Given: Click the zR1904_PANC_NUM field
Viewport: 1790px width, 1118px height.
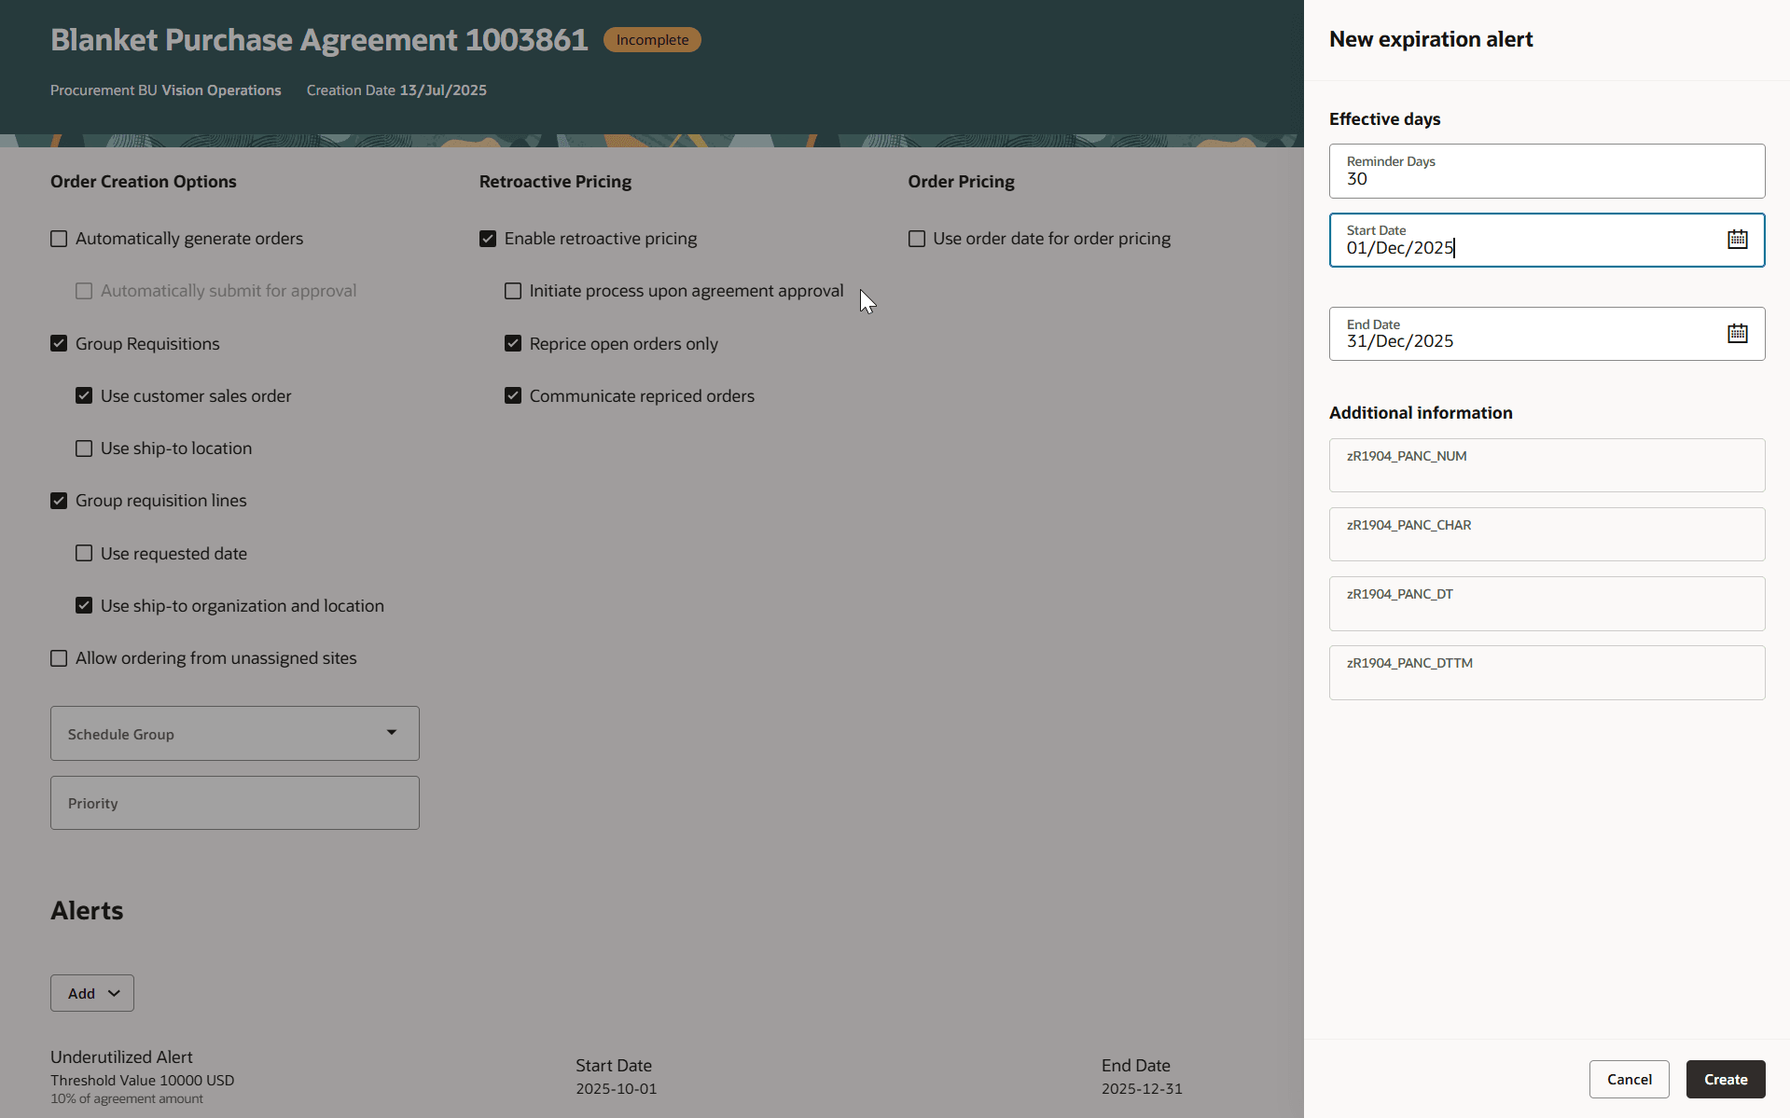Looking at the screenshot, I should point(1547,465).
